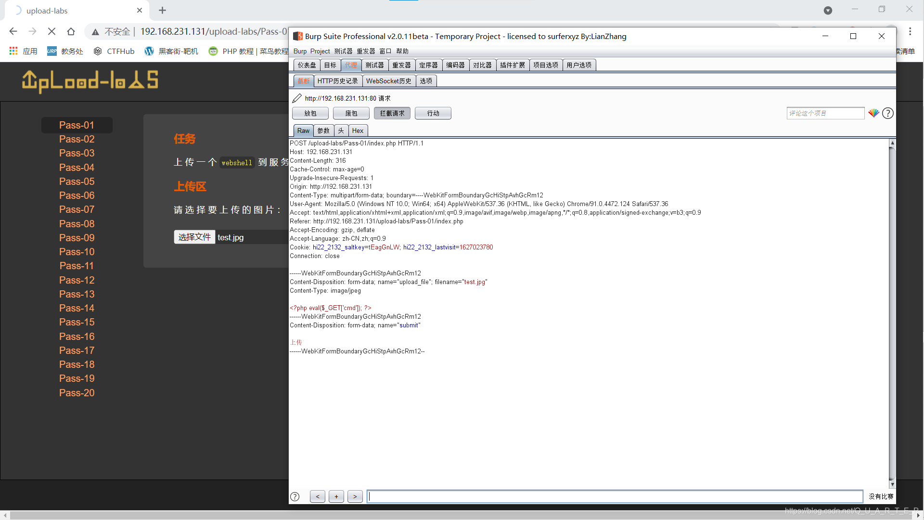Click the search input at the bottom
This screenshot has height=520, width=924.
tap(615, 496)
